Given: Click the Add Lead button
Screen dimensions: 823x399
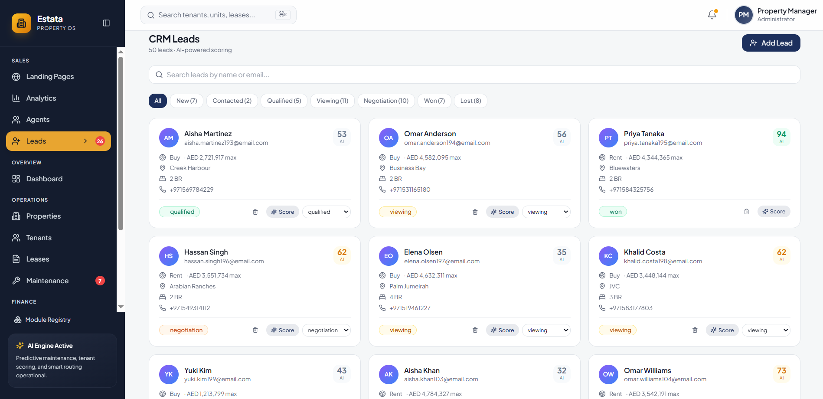Looking at the screenshot, I should click(x=771, y=43).
